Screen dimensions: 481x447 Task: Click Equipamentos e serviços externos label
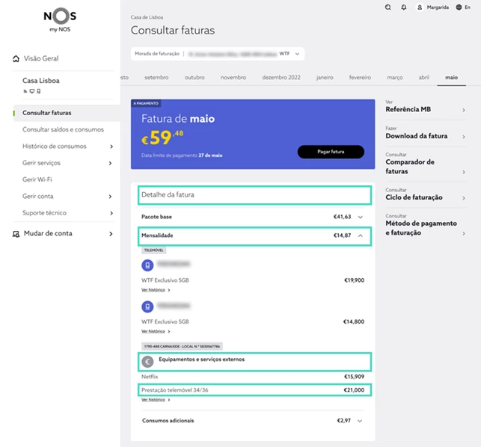pyautogui.click(x=201, y=360)
